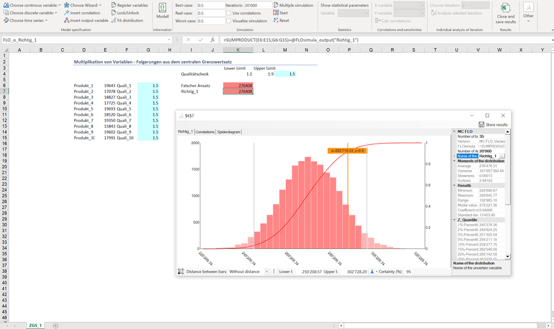Select column K header
This screenshot has height=329, width=554.
click(x=238, y=50)
